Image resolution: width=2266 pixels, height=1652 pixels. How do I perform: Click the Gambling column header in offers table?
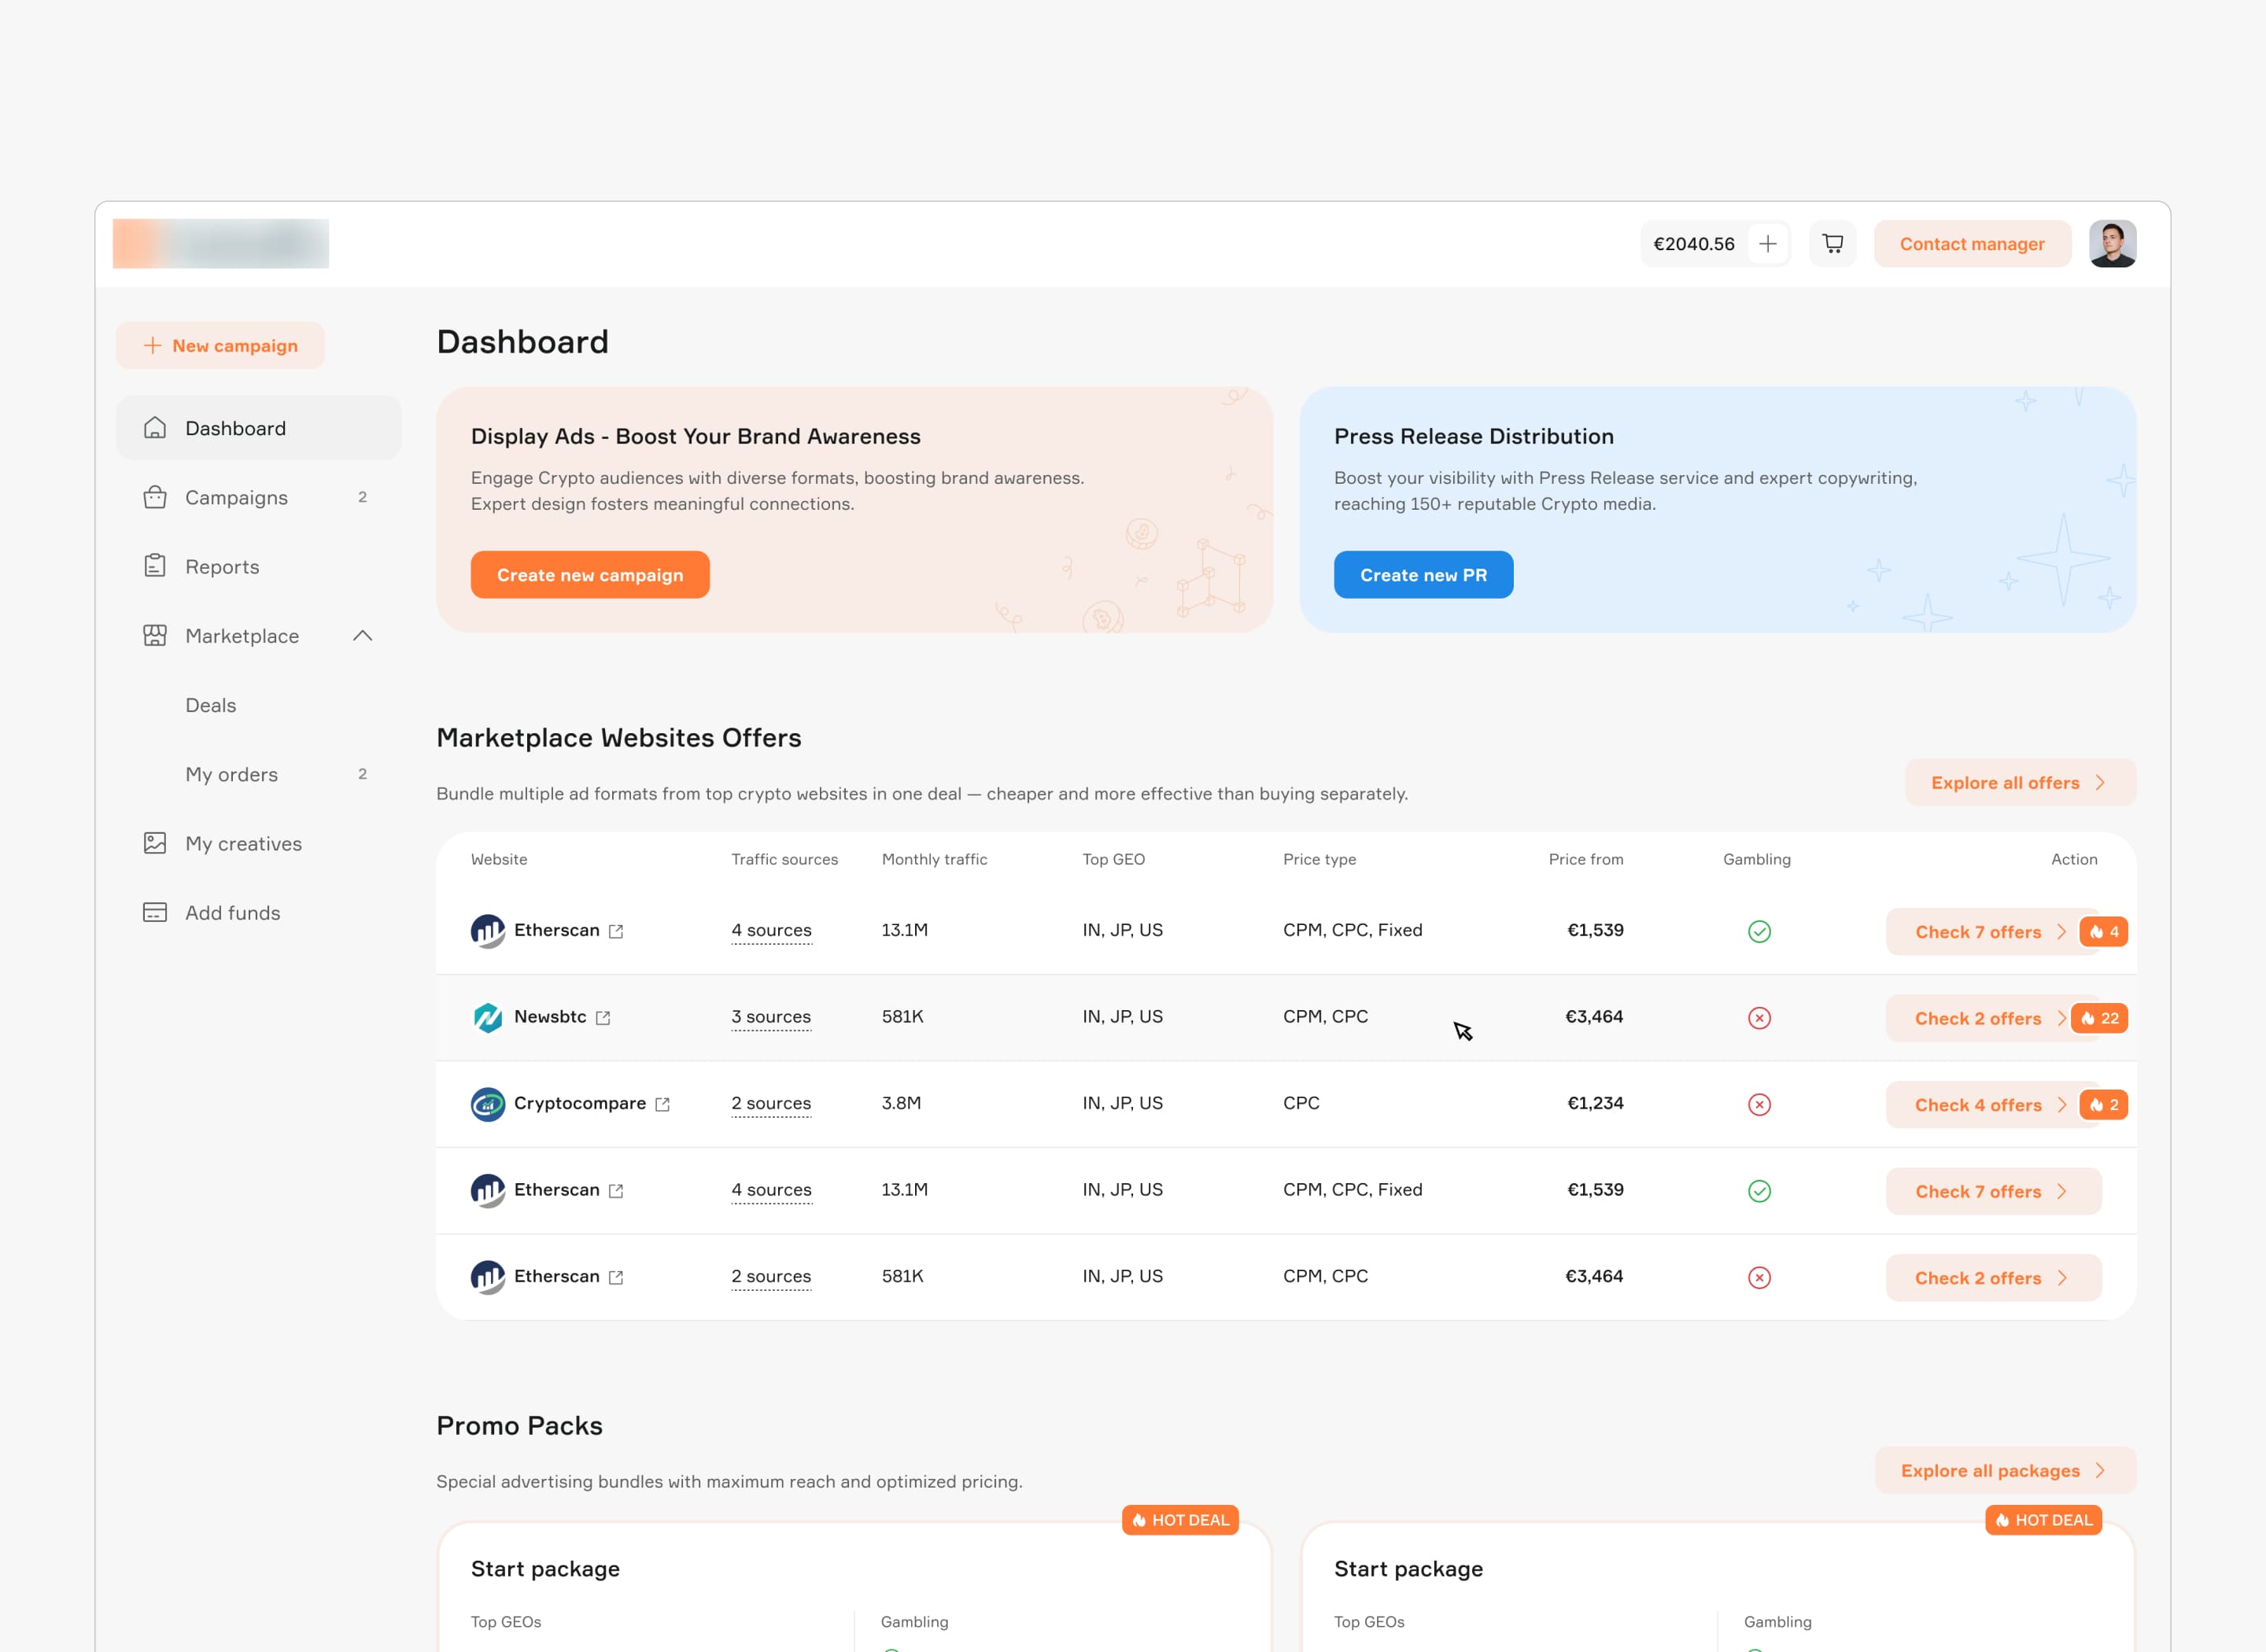[1756, 859]
